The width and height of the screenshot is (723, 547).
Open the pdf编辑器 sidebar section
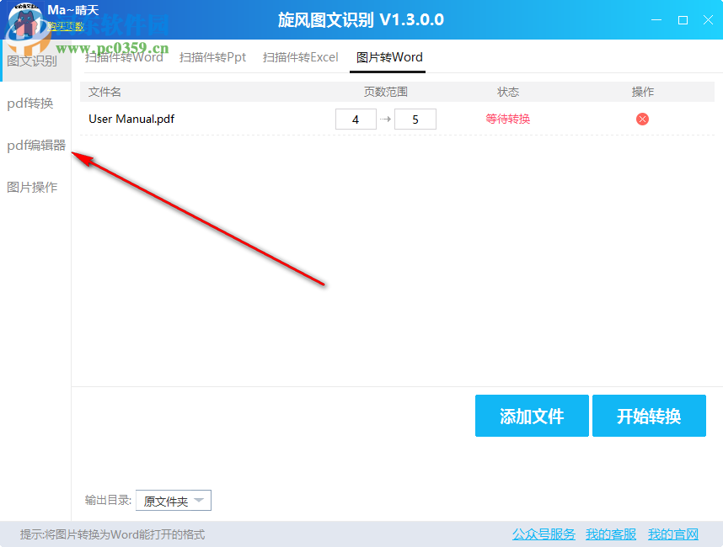(x=34, y=145)
